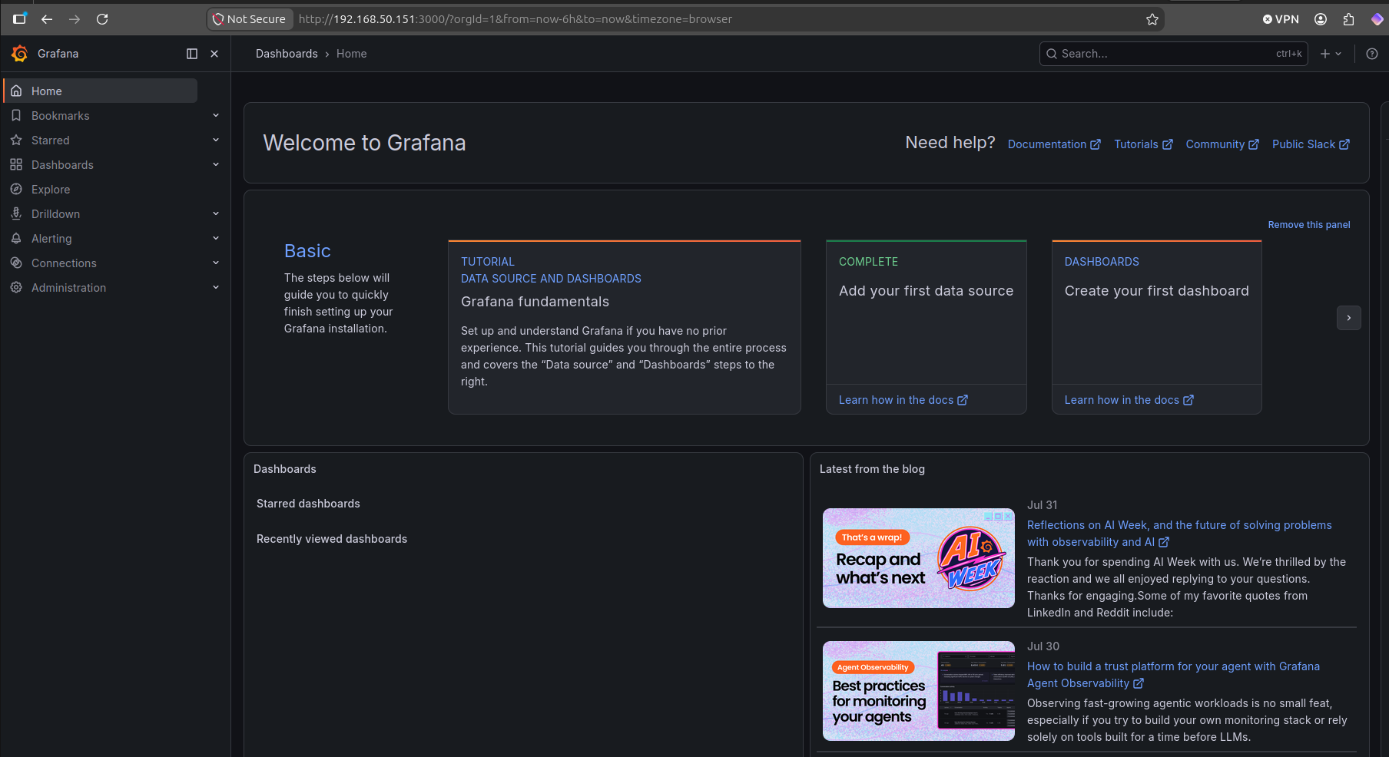Image resolution: width=1389 pixels, height=757 pixels.
Task: Expand the Drilldown section chevron
Action: point(216,213)
